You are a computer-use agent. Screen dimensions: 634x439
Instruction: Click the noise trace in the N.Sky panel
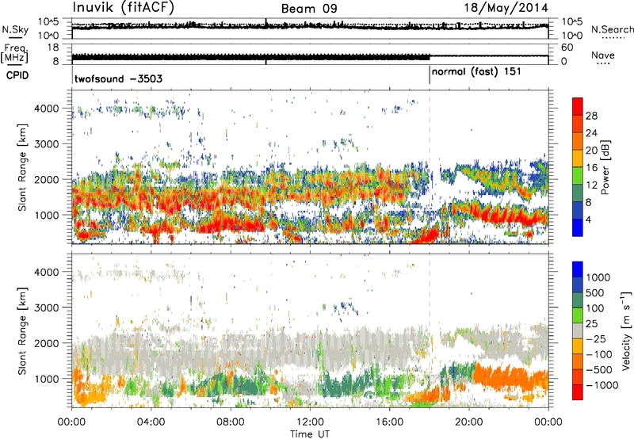[x=310, y=26]
